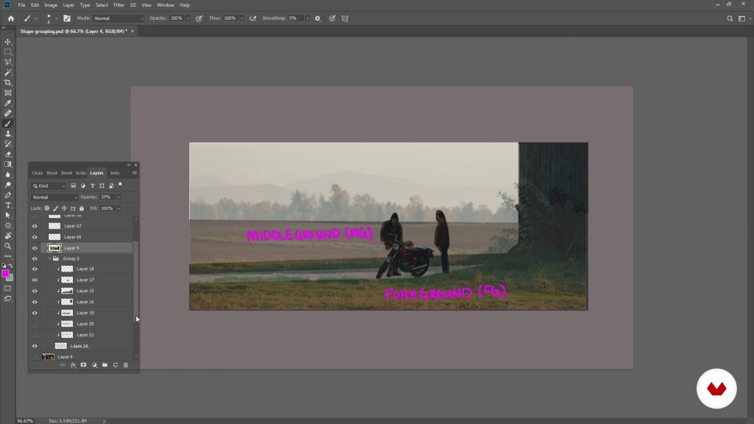Select the Type tool
754x424 pixels.
click(x=8, y=205)
